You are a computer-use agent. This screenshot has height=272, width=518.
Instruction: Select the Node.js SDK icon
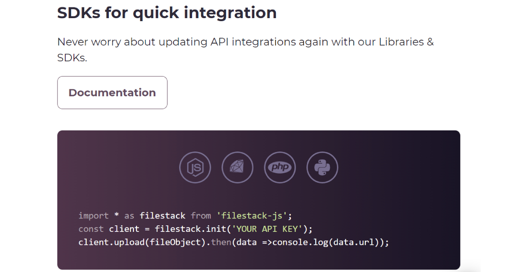195,168
